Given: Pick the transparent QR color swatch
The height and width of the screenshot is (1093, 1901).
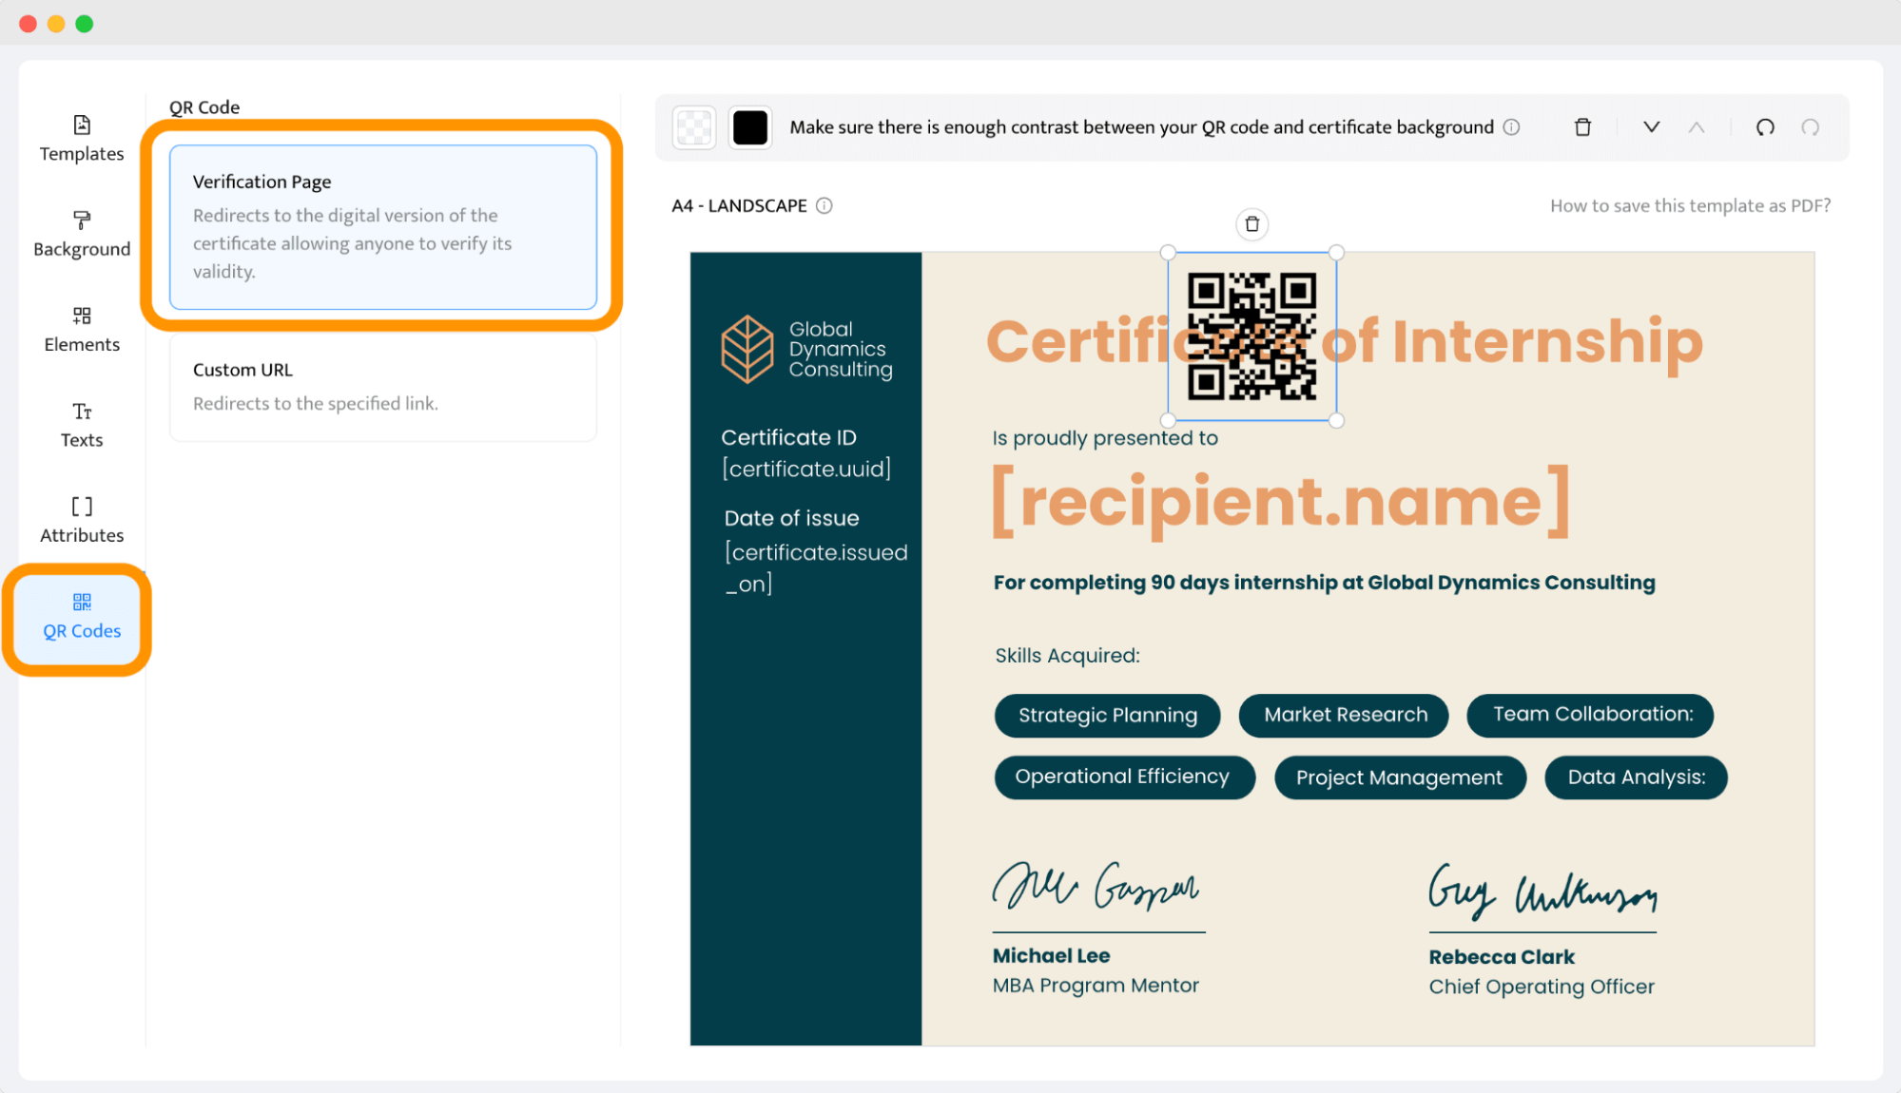Looking at the screenshot, I should point(694,127).
